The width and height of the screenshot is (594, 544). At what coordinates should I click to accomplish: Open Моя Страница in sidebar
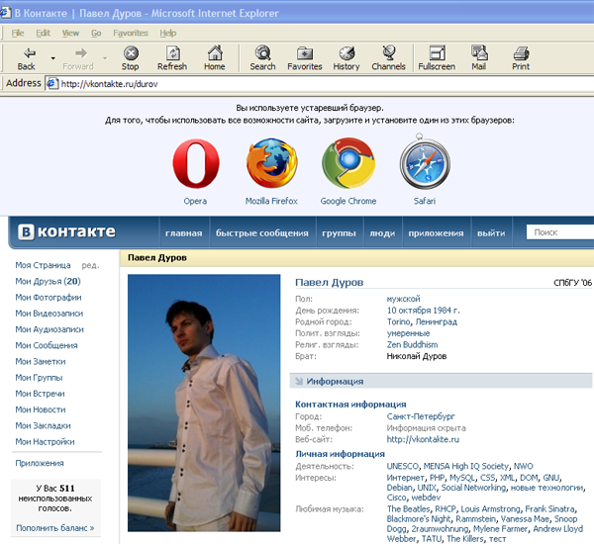(43, 265)
